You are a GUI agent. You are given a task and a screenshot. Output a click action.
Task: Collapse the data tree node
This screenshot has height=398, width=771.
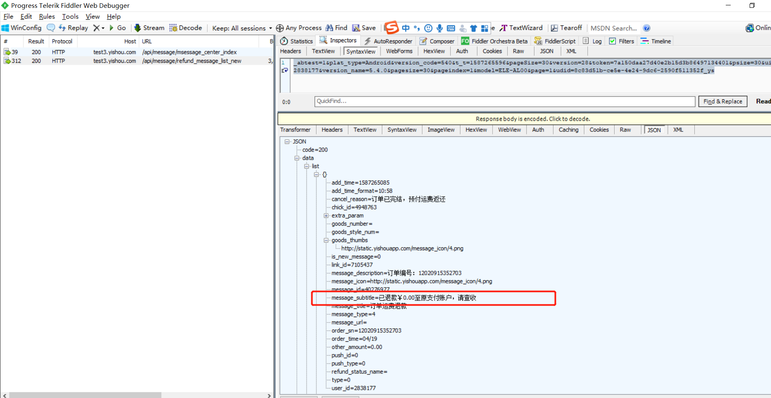coord(297,158)
